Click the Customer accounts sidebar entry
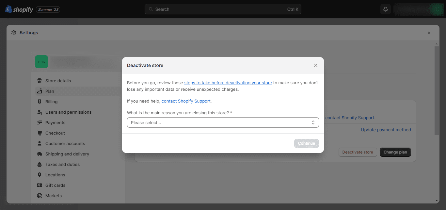Image resolution: width=446 pixels, height=210 pixels. pos(64,143)
